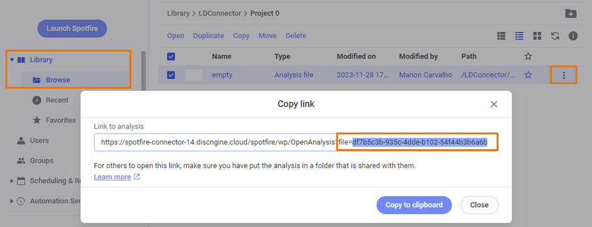Click the Scheduling calendar icon
Viewport: 592px width, 227px height.
point(21,181)
